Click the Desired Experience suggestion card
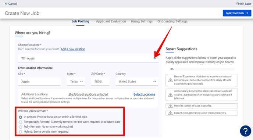Image resolution: width=253 pixels, height=140 pixels. click(202, 80)
